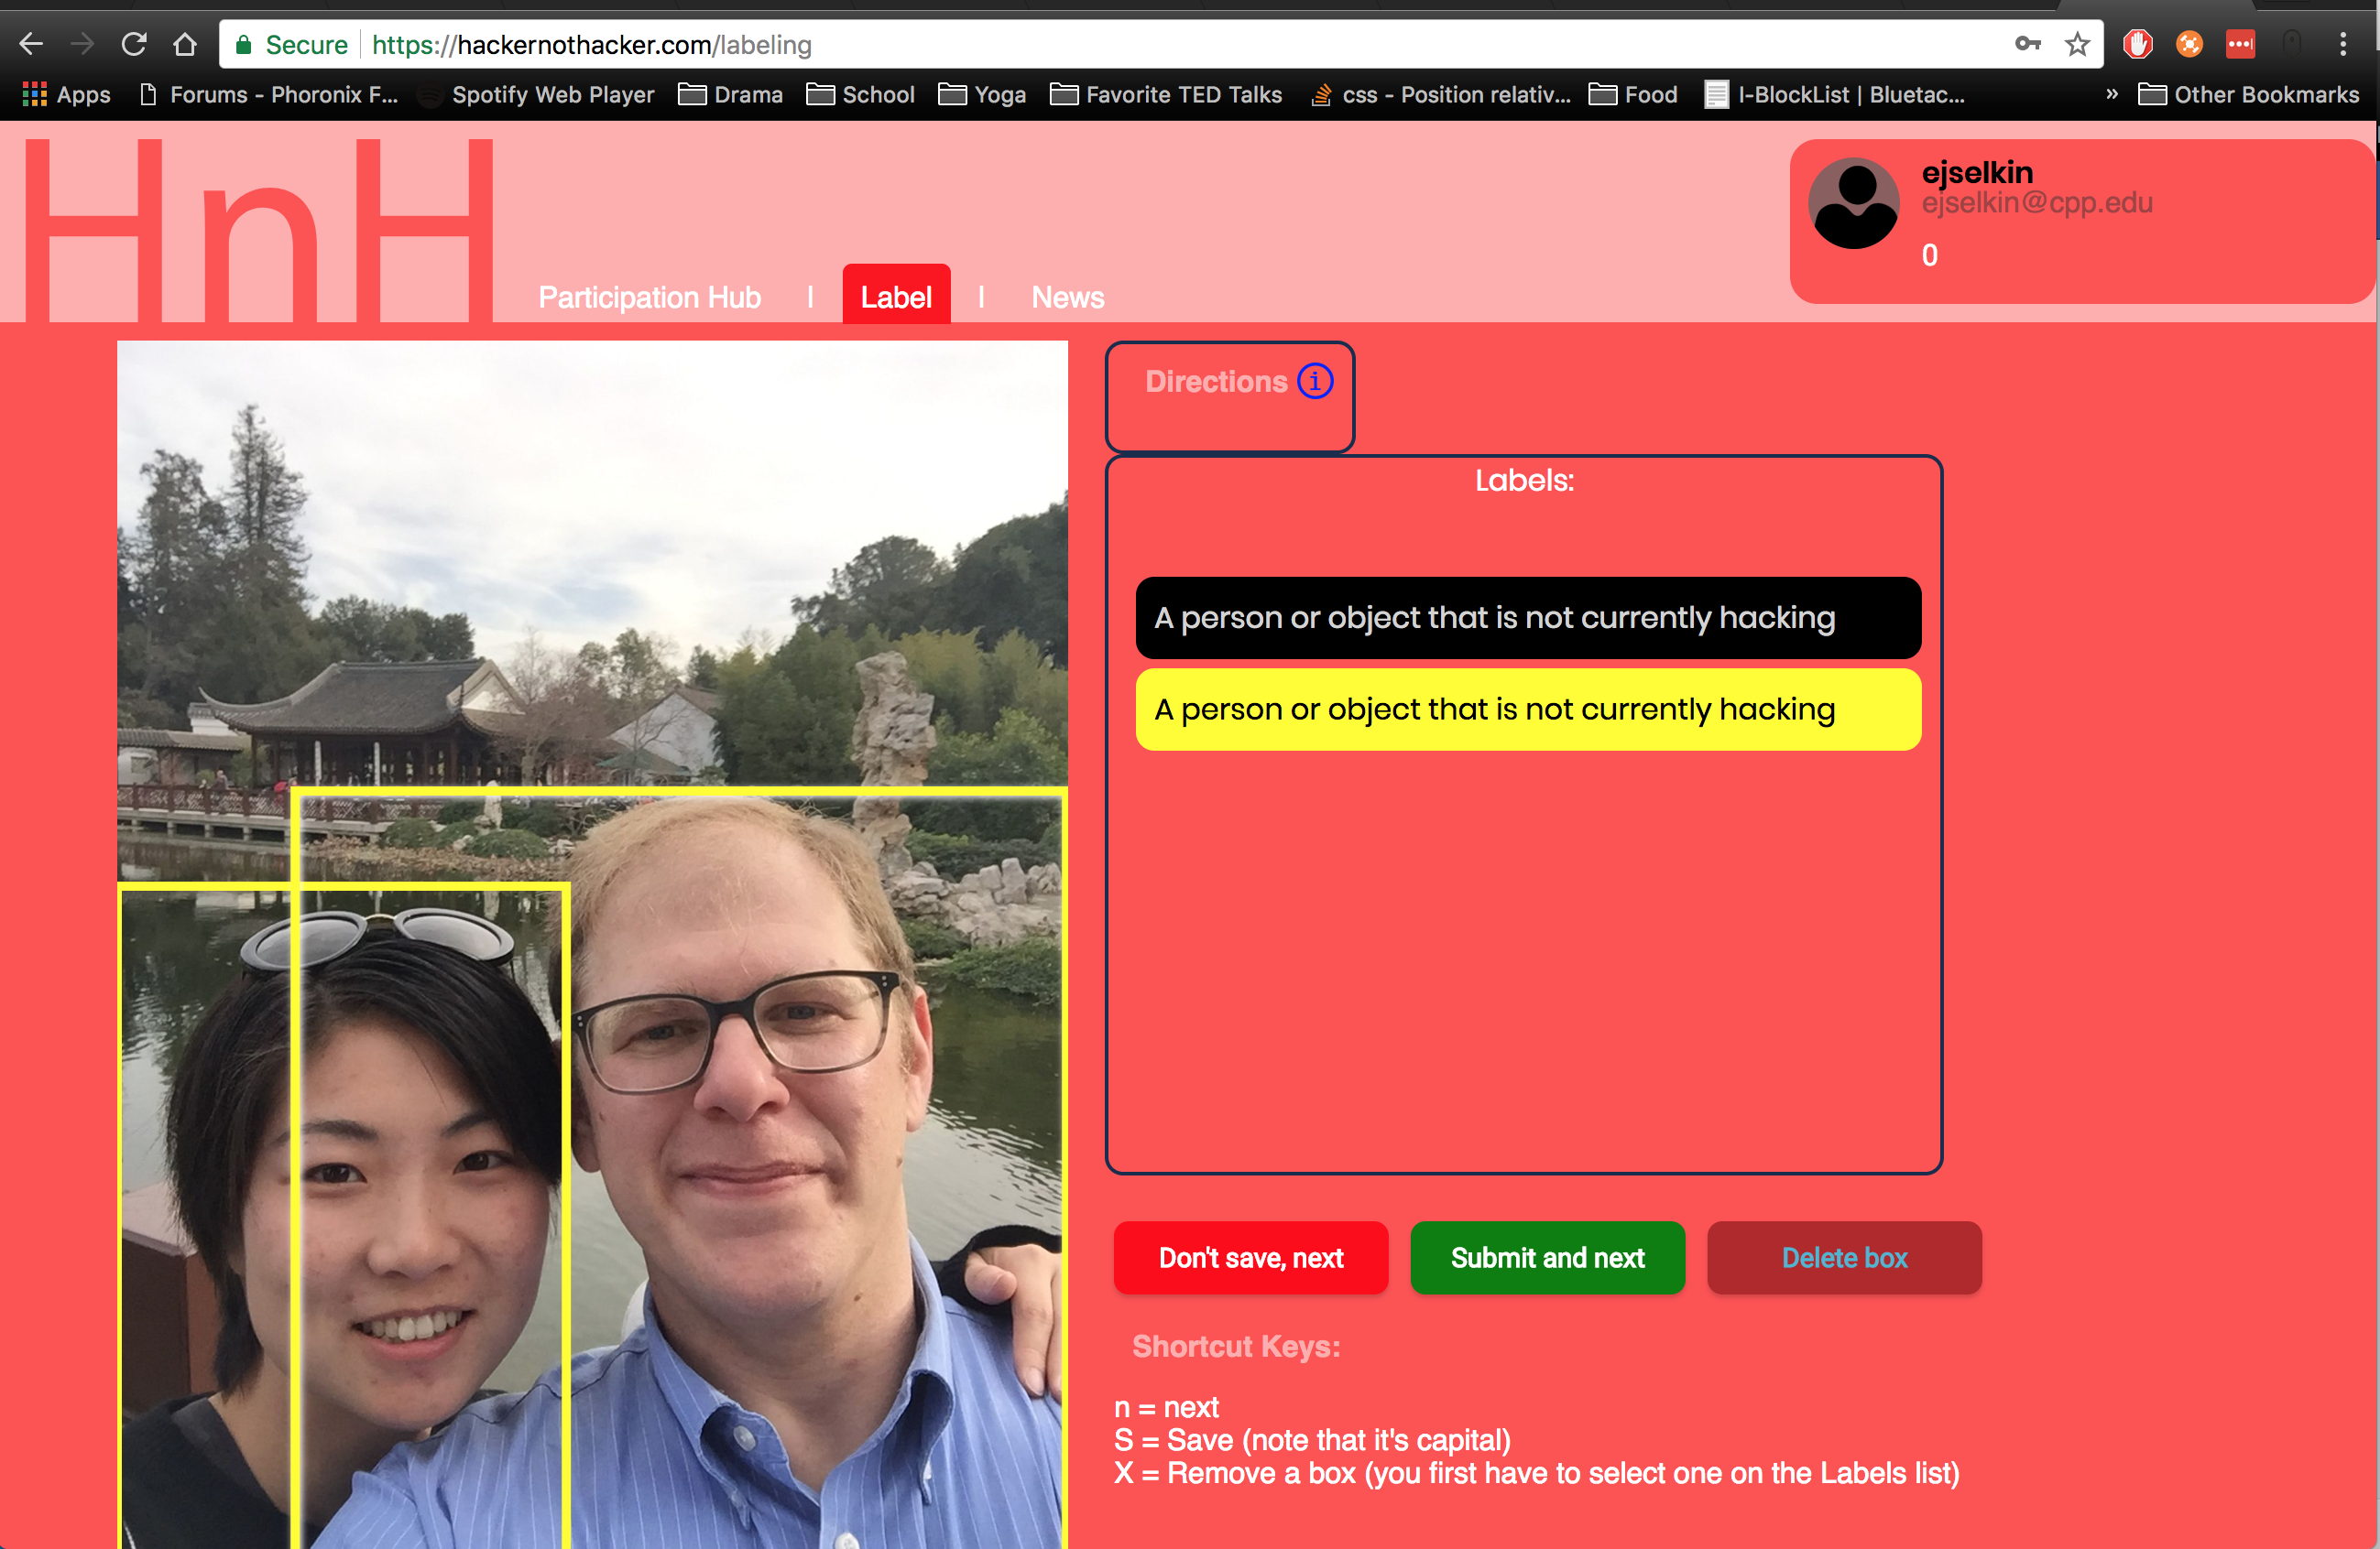Viewport: 2380px width, 1549px height.
Task: Click Don't save, next button
Action: pyautogui.click(x=1250, y=1257)
